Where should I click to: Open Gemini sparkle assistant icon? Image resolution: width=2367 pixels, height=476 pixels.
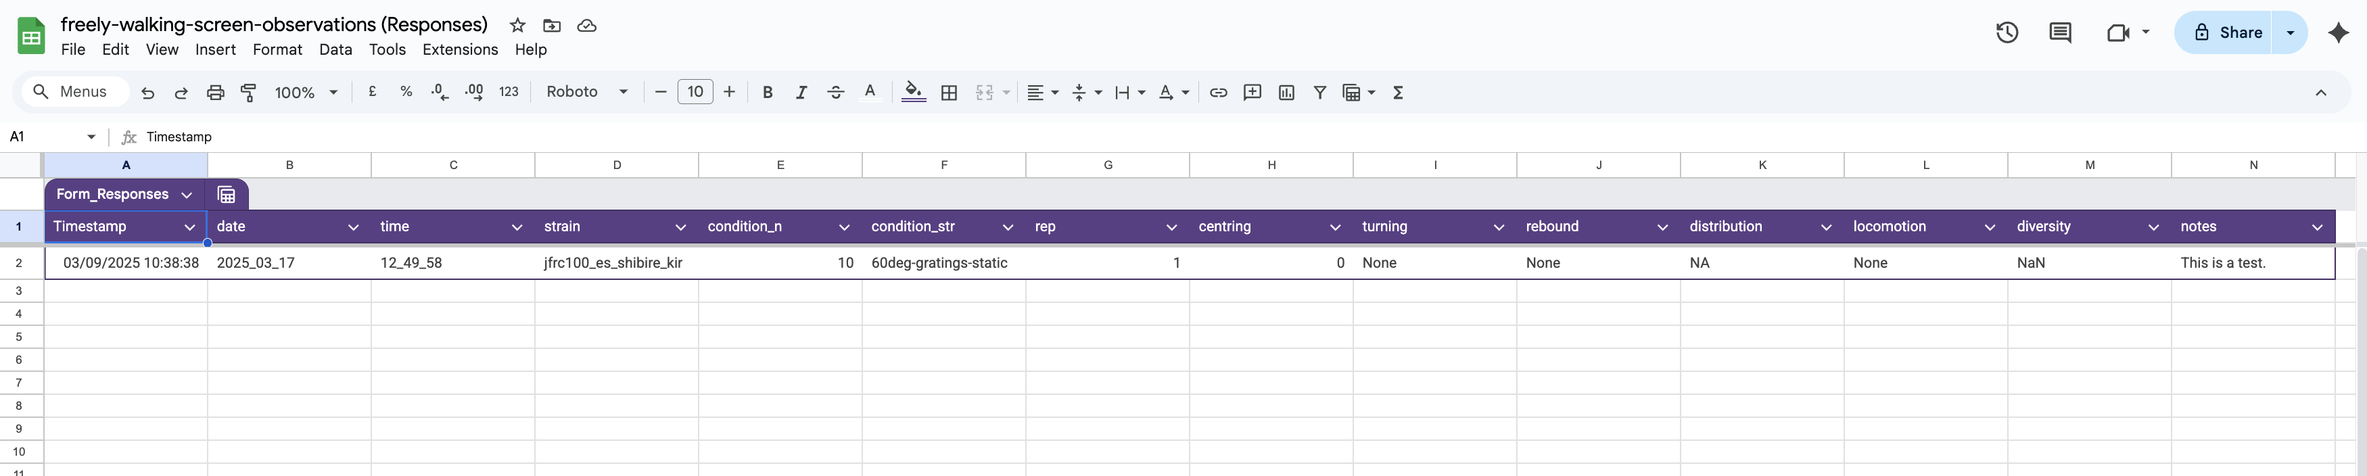(2339, 33)
